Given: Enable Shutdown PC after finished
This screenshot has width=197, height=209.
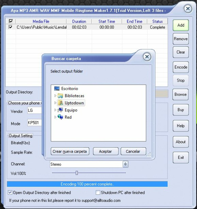Looking at the screenshot, I should [98, 193].
